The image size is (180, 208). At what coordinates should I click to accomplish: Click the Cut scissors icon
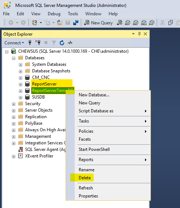click(162, 23)
